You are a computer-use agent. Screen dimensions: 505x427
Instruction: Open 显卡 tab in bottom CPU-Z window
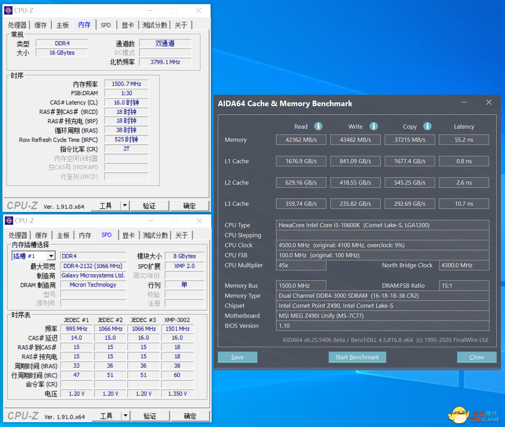(129, 235)
